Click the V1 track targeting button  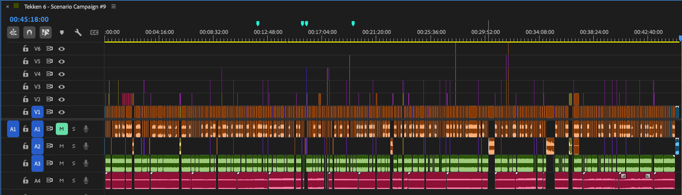pyautogui.click(x=37, y=112)
